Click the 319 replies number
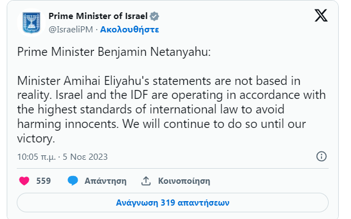The width and height of the screenshot is (351, 219). (x=168, y=203)
